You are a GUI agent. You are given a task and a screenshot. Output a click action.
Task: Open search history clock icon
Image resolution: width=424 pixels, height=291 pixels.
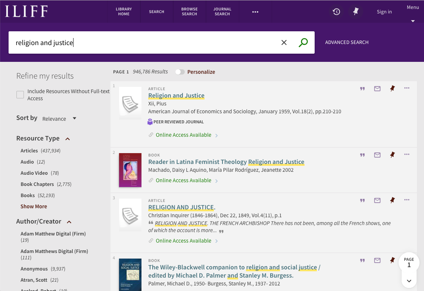point(336,12)
